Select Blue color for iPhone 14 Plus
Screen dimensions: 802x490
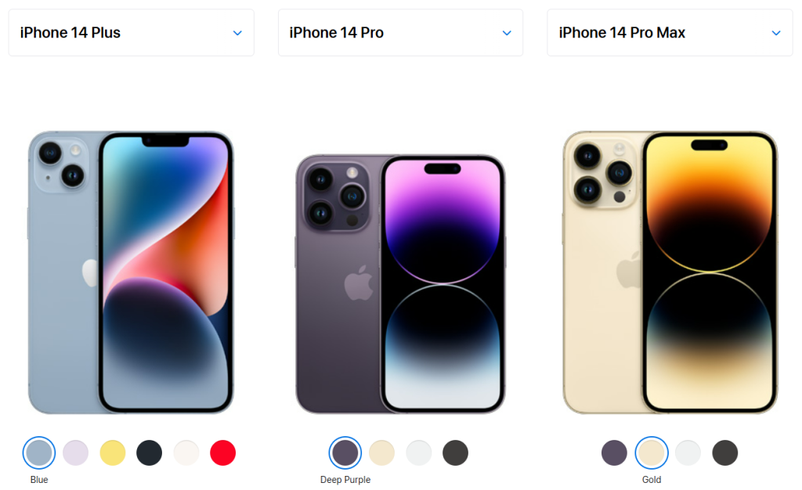coord(39,452)
